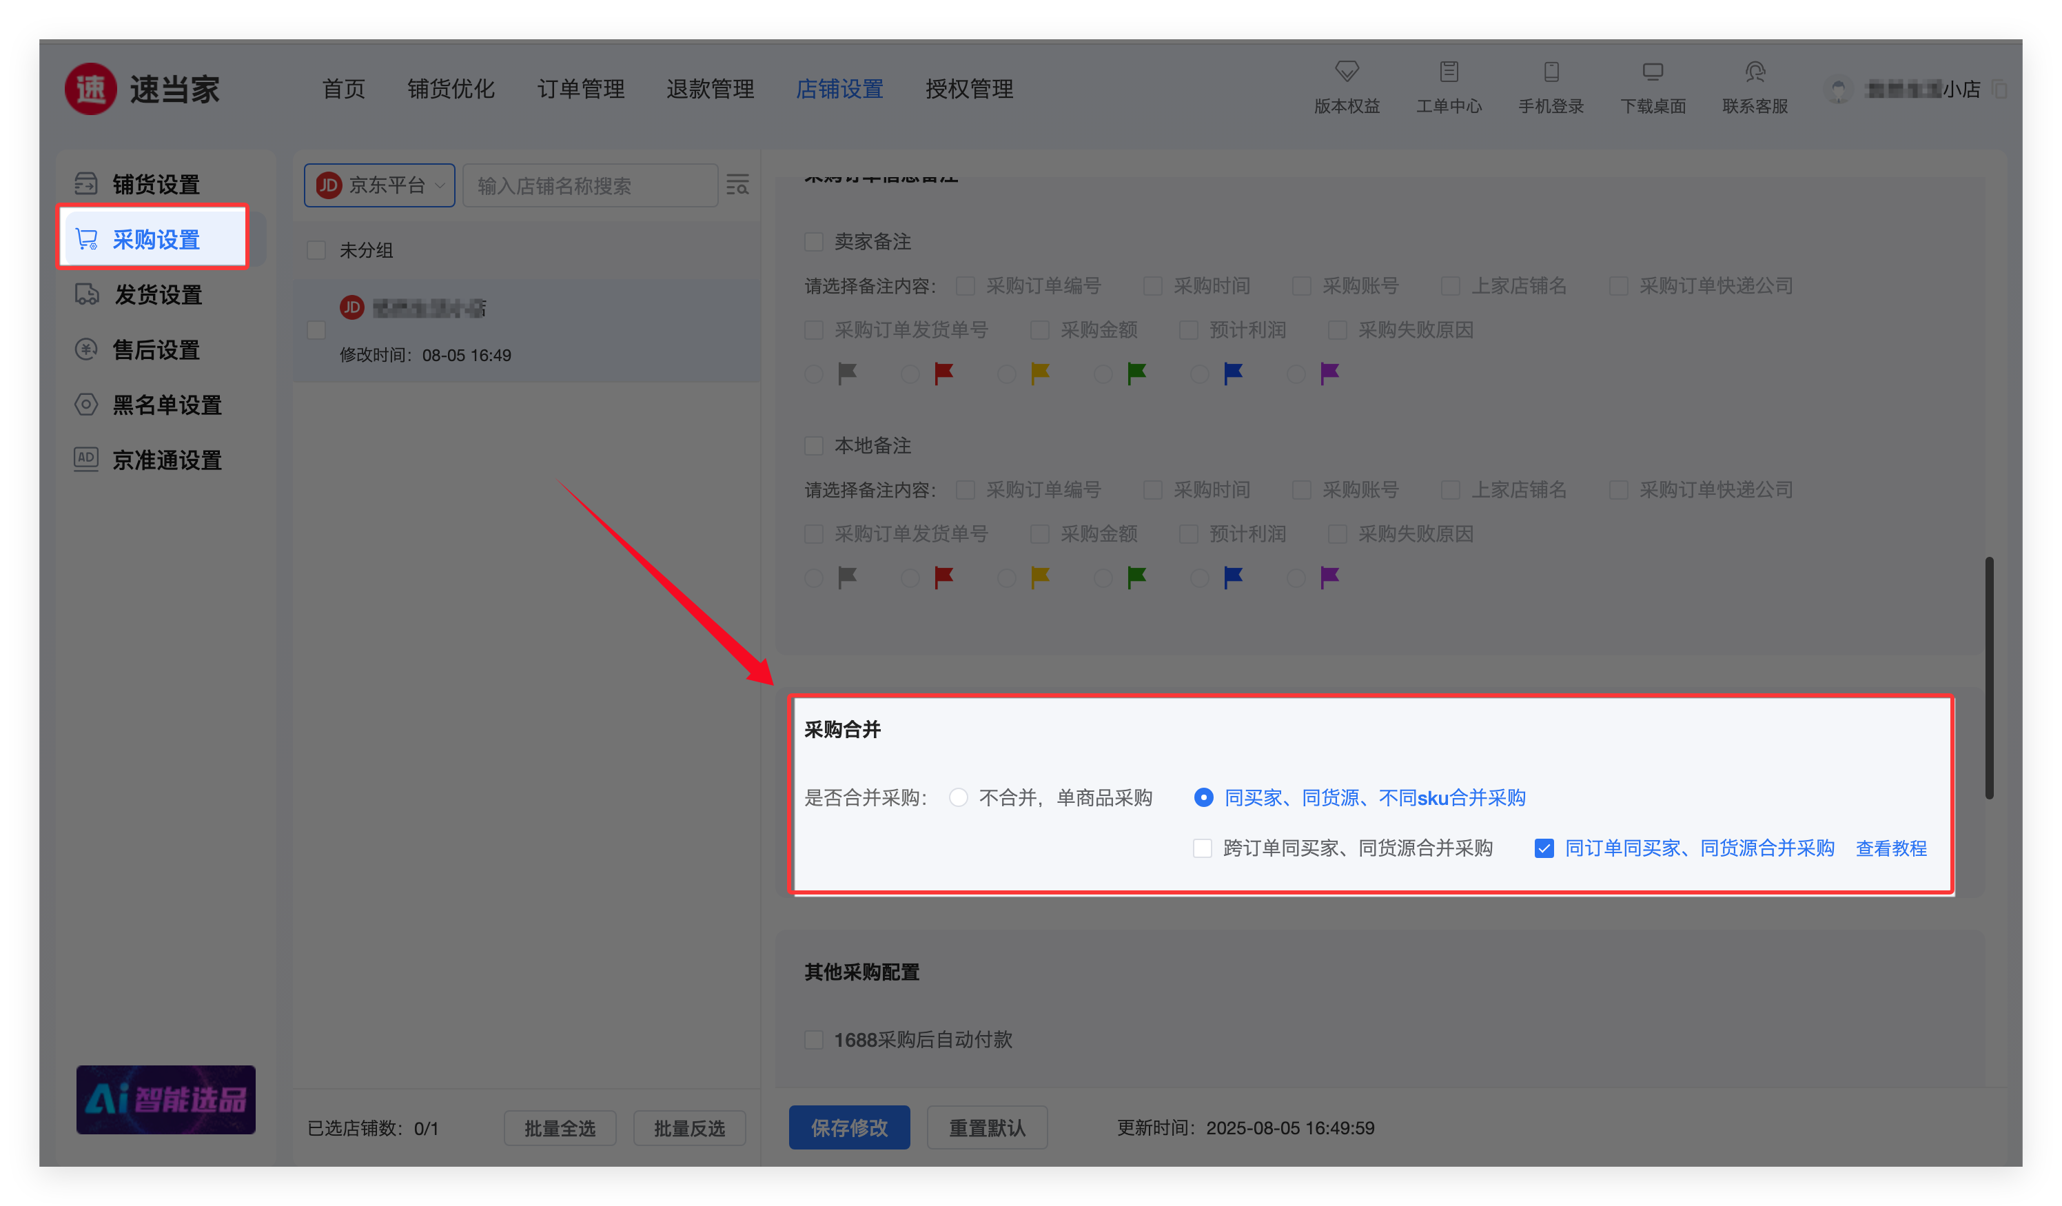
Task: Expand the 京东平台 platform dropdown
Action: 380,186
